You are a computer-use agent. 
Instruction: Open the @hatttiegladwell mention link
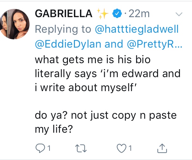click(137, 29)
